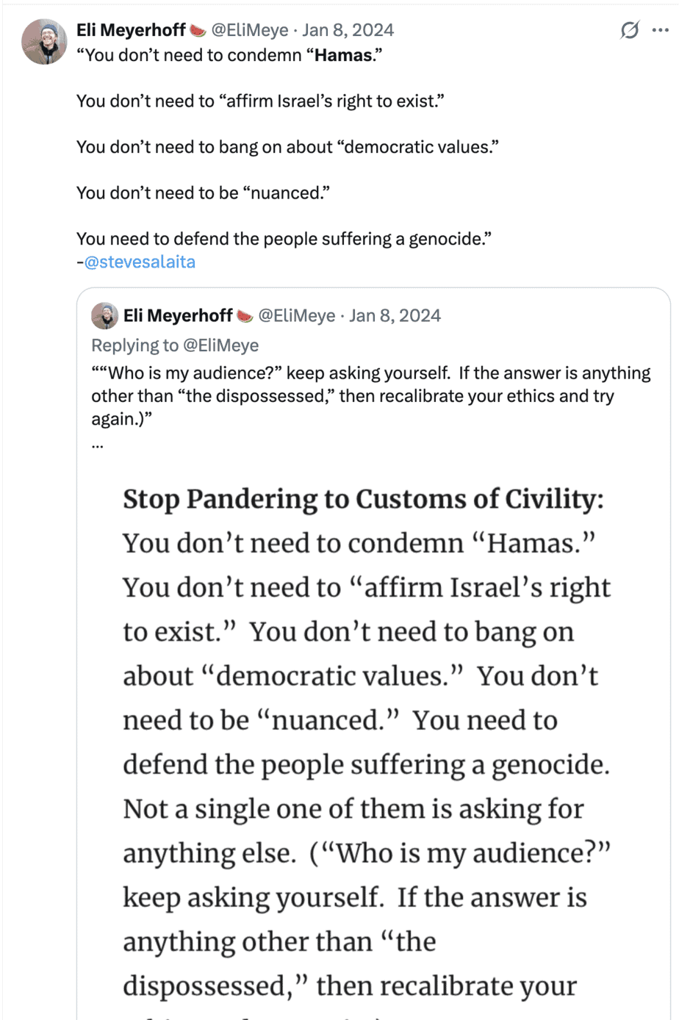Open the @EliMeye handle in the quoted tweet
This screenshot has width=679, height=1020.
point(297,316)
